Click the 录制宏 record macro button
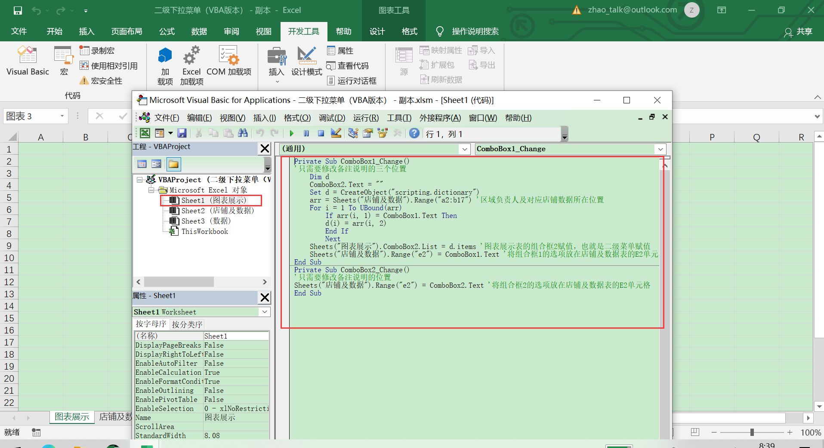Screen dimensions: 824x448 (x=97, y=50)
